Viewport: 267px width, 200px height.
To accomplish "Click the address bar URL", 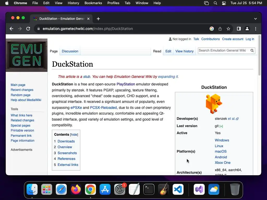I will coord(88,29).
